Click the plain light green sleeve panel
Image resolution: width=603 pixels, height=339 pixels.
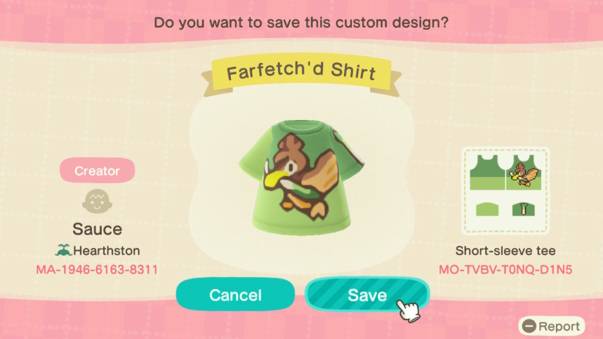tap(487, 210)
